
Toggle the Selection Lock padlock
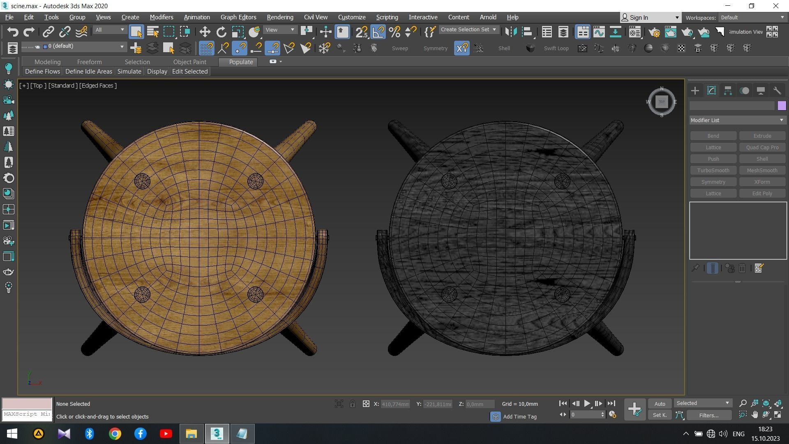tap(353, 404)
